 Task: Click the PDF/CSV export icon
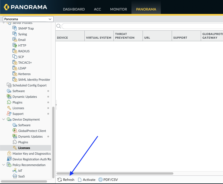(x=100, y=180)
